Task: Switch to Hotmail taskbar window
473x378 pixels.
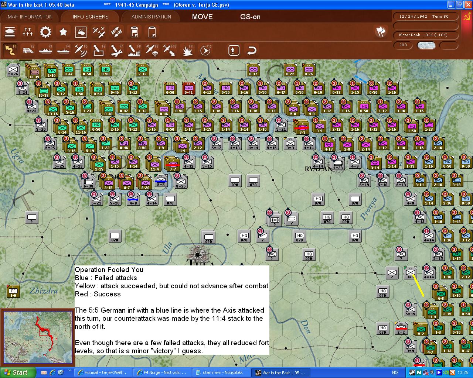Action: tap(103, 372)
